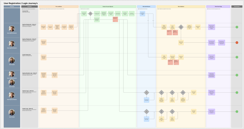Click Role Validation diamond in Applicant Registration Option #1 row

point(181,27)
